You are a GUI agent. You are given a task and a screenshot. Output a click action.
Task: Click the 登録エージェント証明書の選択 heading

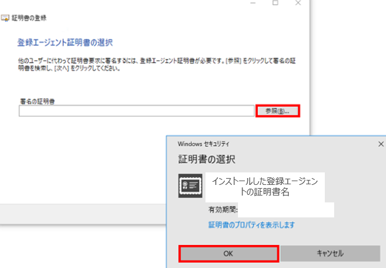(65, 42)
